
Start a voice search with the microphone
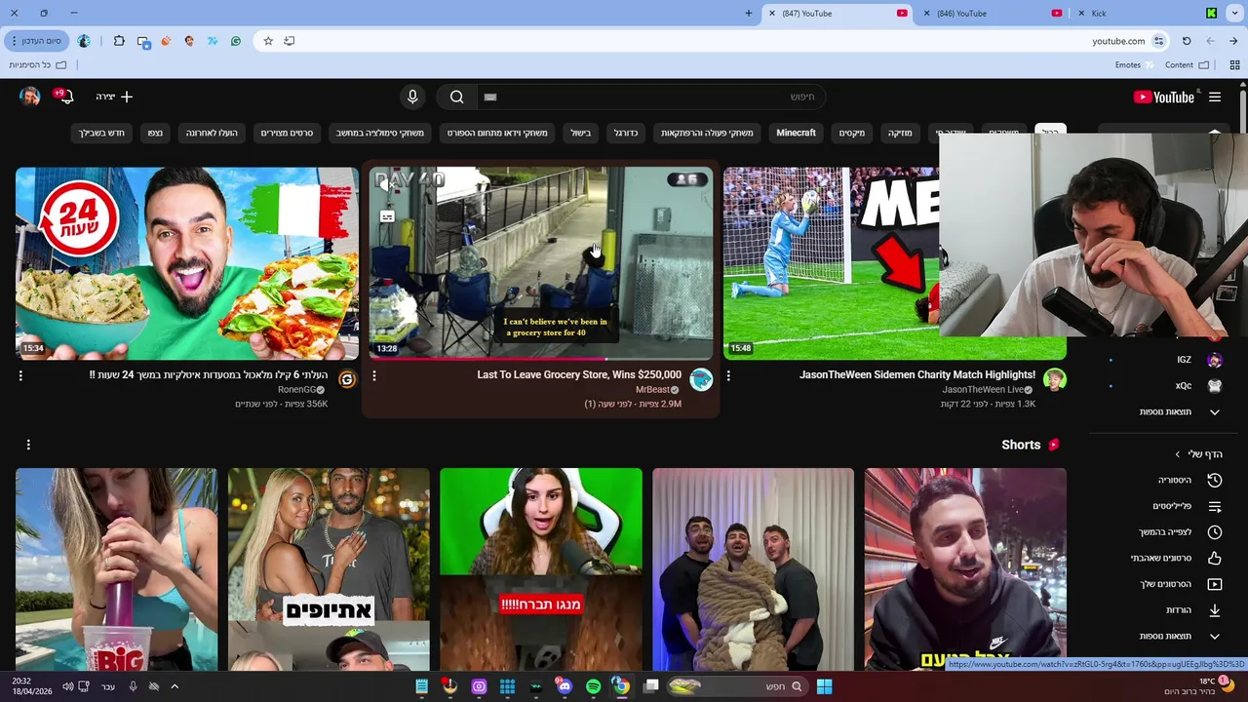click(412, 97)
